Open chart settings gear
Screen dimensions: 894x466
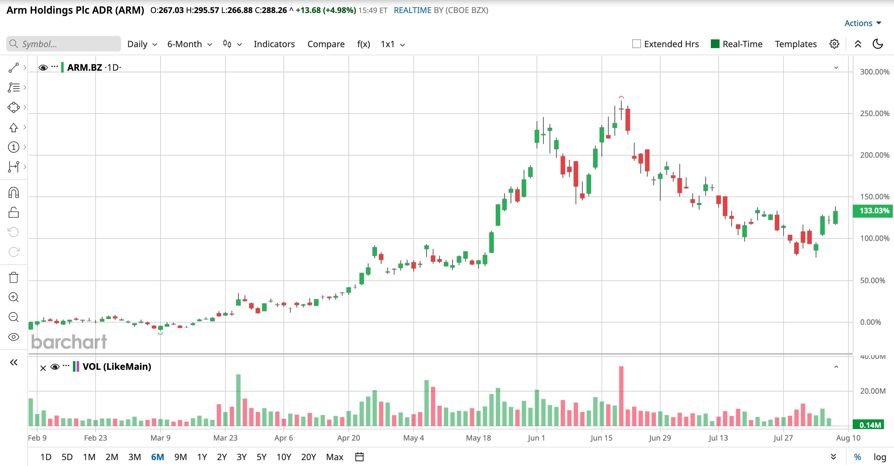[x=834, y=44]
